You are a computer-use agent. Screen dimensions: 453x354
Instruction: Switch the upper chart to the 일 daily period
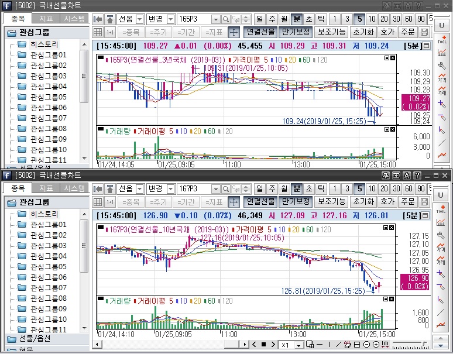[x=260, y=19]
